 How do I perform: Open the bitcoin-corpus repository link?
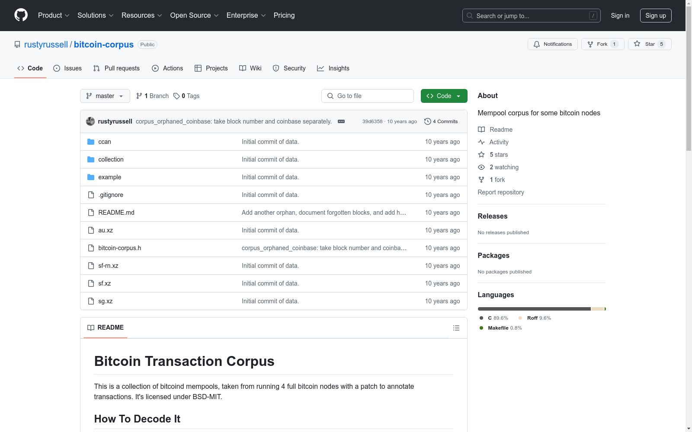coord(104,44)
